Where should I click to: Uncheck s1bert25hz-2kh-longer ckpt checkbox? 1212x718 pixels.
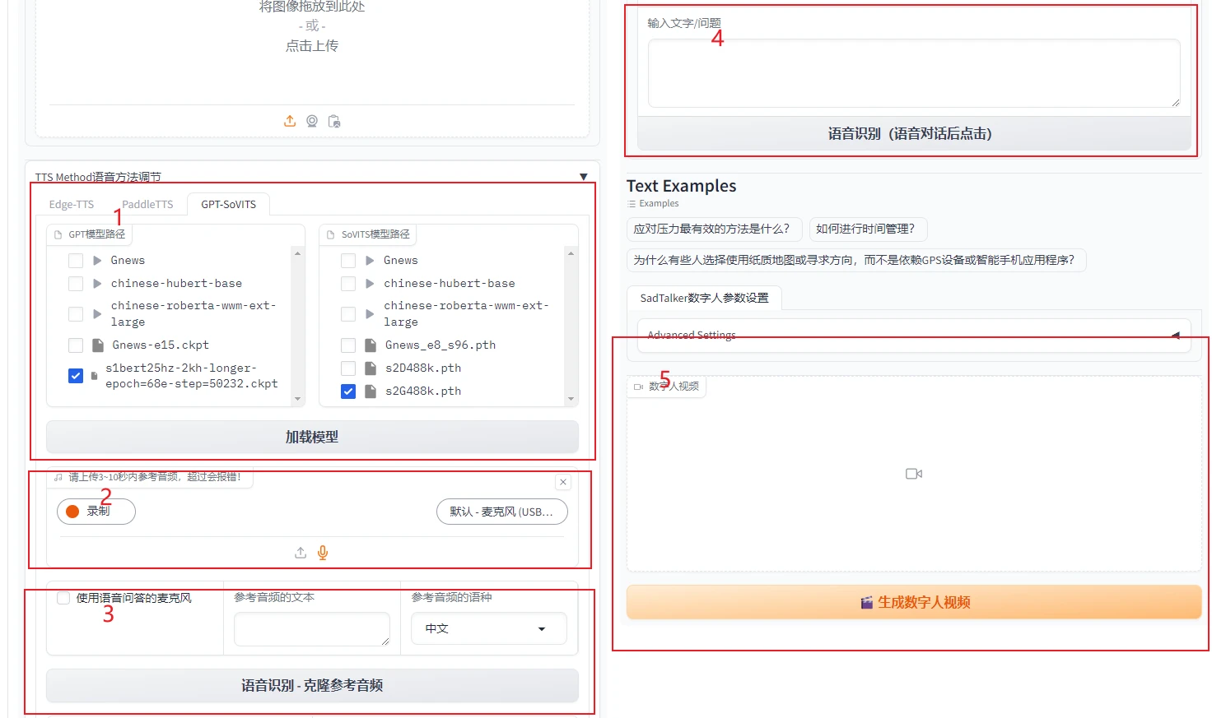[76, 376]
